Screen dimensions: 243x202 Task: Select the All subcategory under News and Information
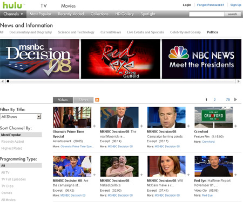(2, 32)
